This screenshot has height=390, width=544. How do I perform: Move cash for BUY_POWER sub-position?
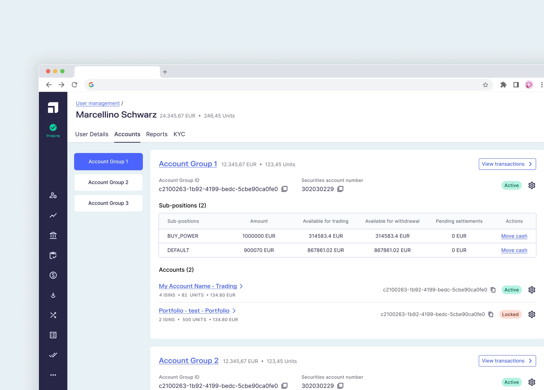tap(514, 236)
